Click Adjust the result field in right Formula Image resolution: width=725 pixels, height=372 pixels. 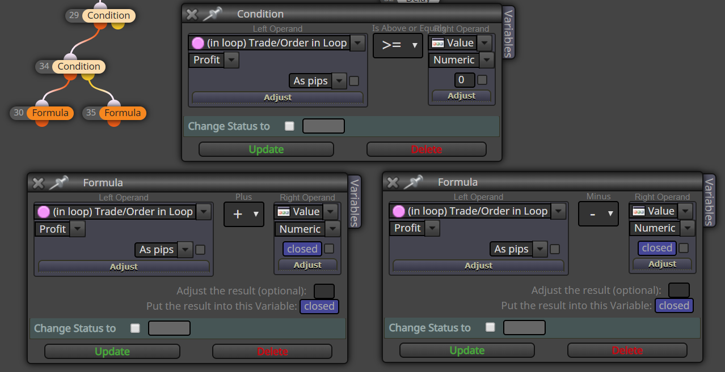pyautogui.click(x=679, y=290)
